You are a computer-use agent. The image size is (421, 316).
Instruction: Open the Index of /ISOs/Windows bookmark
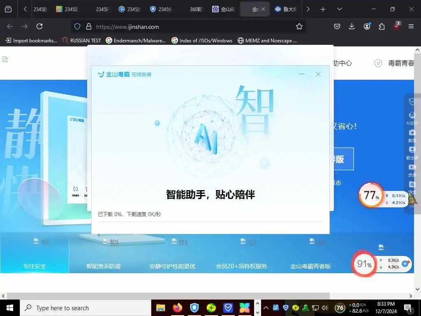click(x=202, y=41)
